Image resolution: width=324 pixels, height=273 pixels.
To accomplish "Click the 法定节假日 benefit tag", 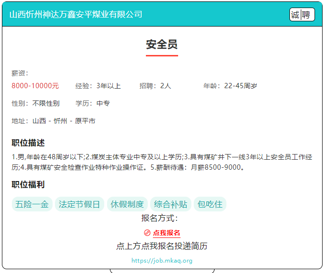I will click(x=80, y=204).
